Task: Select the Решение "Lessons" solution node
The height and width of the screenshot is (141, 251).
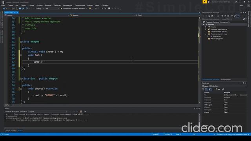Action: [x=216, y=22]
